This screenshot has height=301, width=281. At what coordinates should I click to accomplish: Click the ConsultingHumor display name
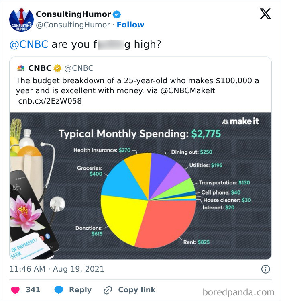pyautogui.click(x=73, y=14)
